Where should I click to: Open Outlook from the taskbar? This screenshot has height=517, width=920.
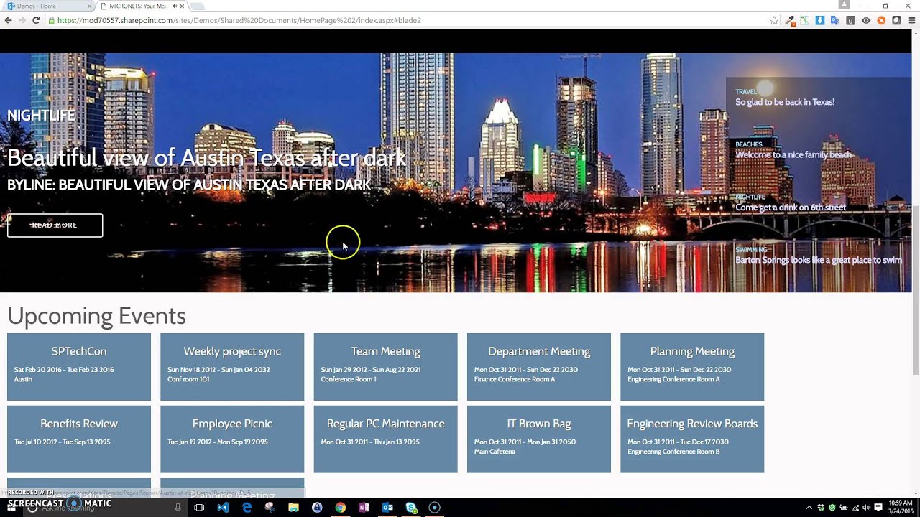(387, 507)
